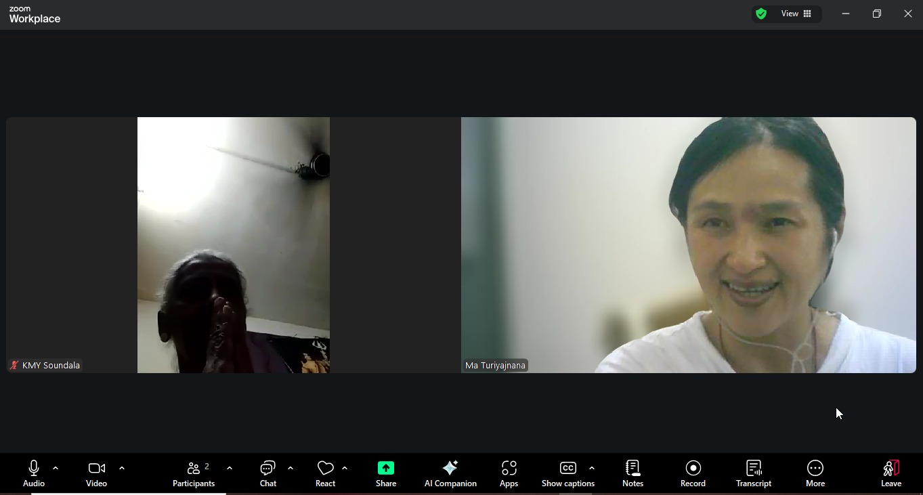Expand the participants options arrow
The height and width of the screenshot is (495, 923).
click(x=230, y=468)
